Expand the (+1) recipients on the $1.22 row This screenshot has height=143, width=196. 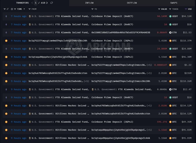[x=149, y=65]
